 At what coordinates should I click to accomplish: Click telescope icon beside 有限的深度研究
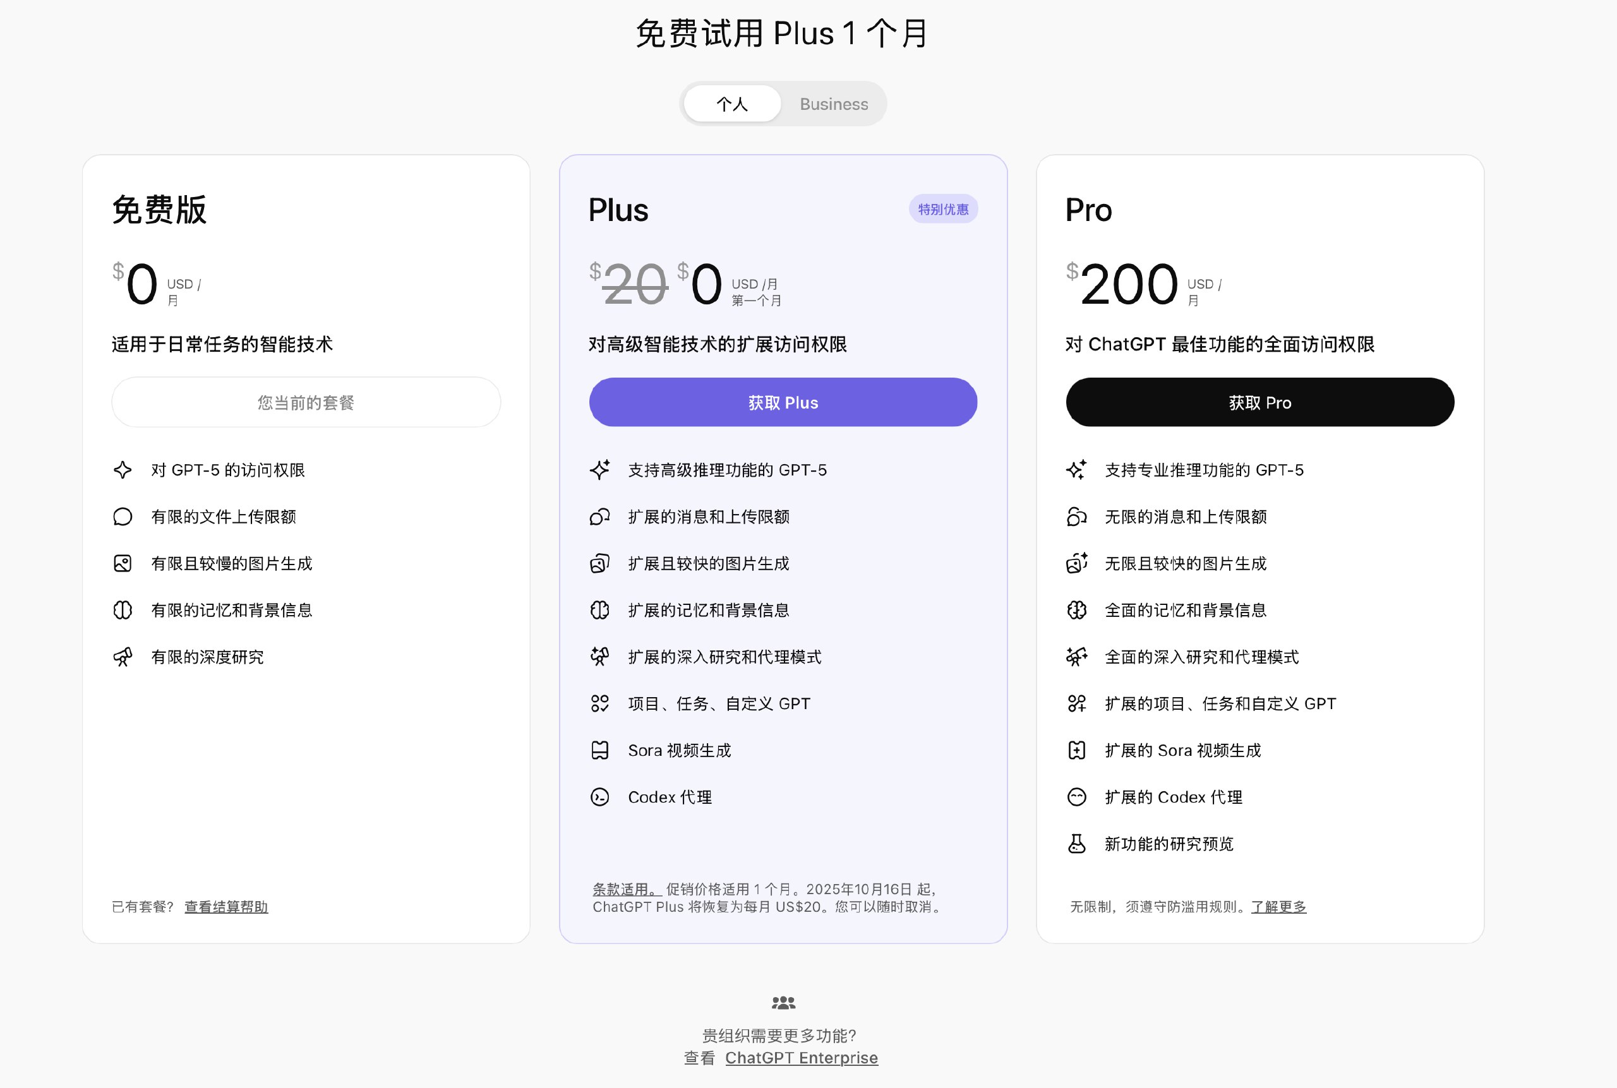click(123, 657)
